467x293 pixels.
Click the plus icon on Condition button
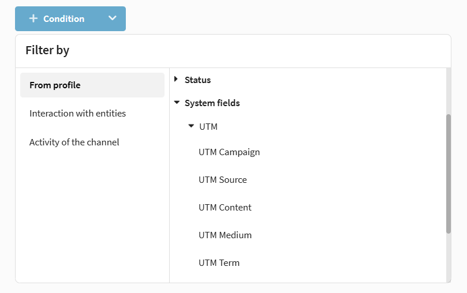pyautogui.click(x=33, y=18)
